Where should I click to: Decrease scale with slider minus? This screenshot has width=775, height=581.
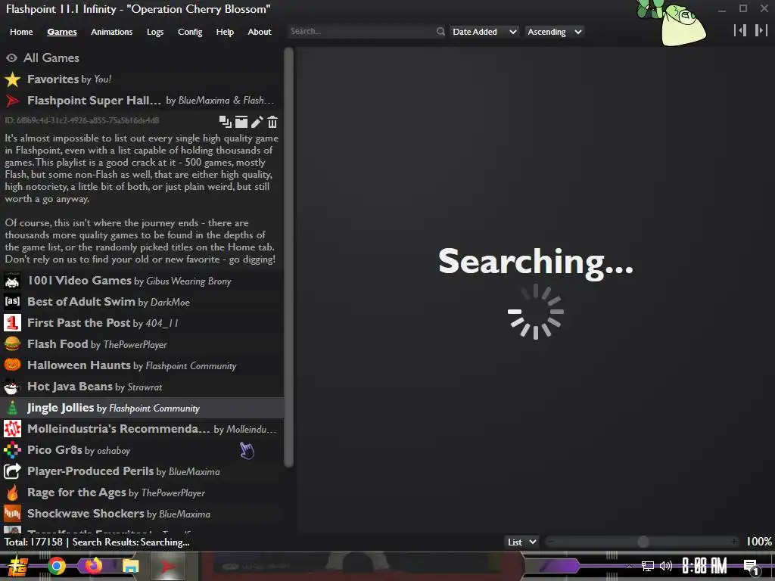551,542
